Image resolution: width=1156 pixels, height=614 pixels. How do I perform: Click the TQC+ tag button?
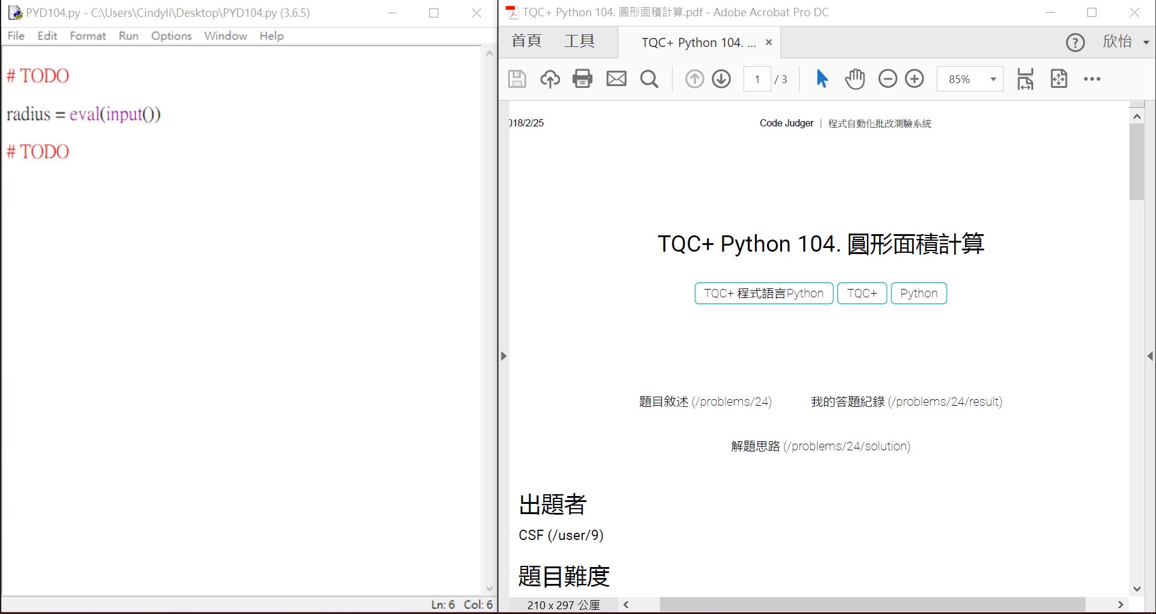tap(862, 293)
